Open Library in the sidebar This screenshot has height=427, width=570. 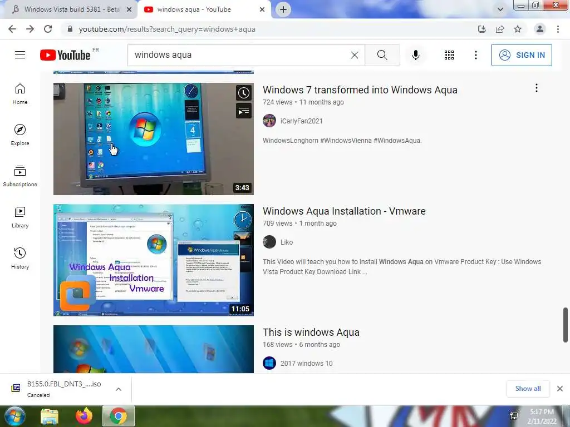(x=20, y=217)
